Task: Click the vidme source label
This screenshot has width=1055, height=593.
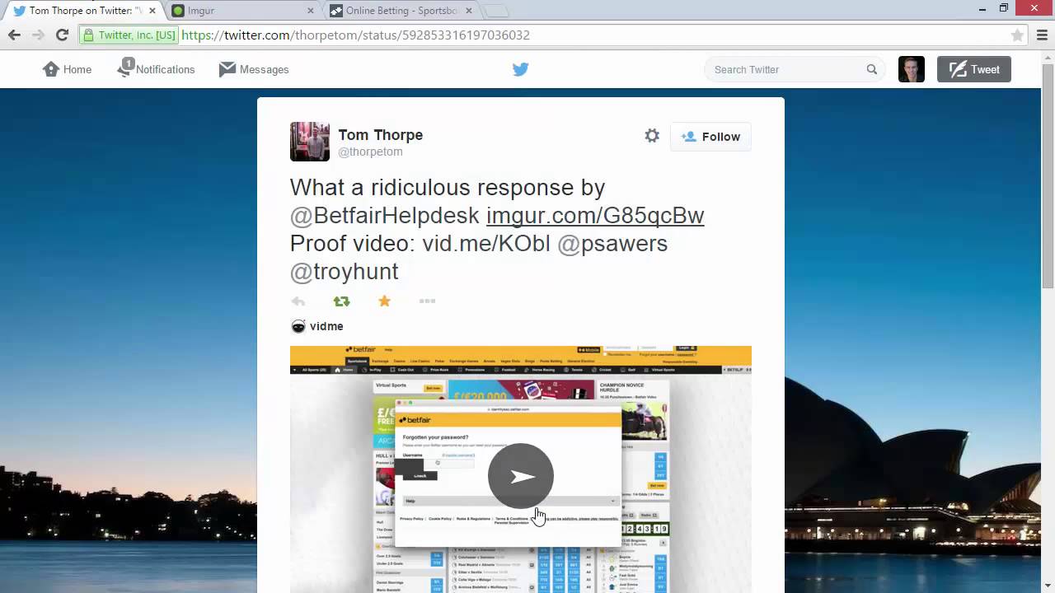Action: coord(326,326)
